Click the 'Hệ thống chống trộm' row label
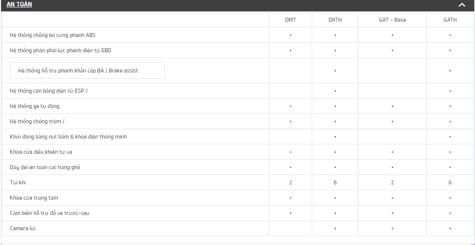The image size is (475, 245). click(37, 122)
